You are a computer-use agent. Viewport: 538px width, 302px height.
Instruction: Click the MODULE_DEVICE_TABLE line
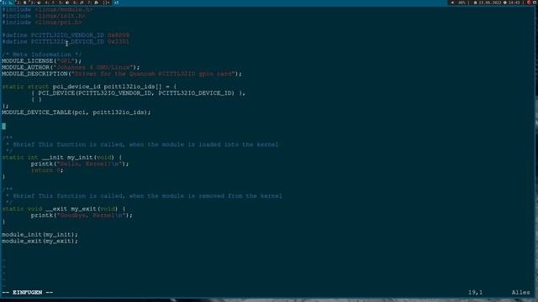(x=76, y=112)
